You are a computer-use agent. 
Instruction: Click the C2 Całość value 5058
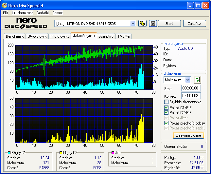[x=97, y=168]
